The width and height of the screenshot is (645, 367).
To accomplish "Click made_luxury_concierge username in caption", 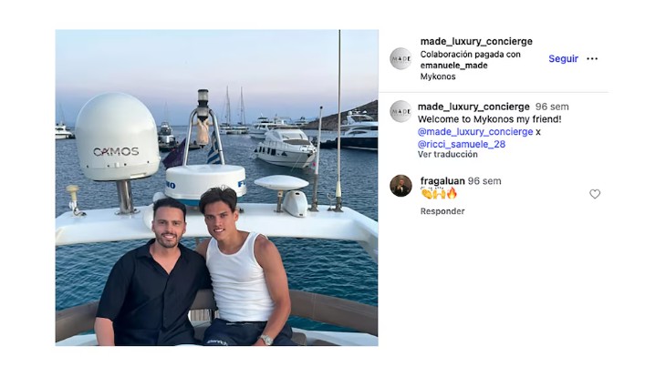I will 473,107.
